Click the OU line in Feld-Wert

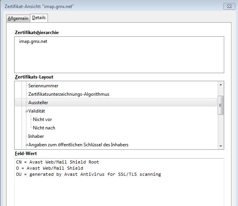point(86,174)
